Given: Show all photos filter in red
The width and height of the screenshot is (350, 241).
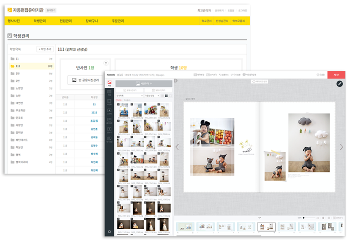Looking at the screenshot, I should pos(119,100).
